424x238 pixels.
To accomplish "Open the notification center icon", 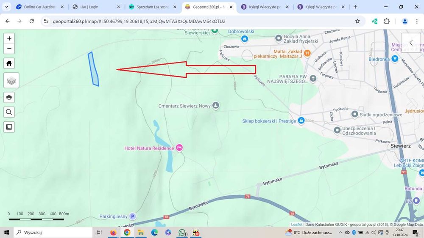I will [416, 233].
